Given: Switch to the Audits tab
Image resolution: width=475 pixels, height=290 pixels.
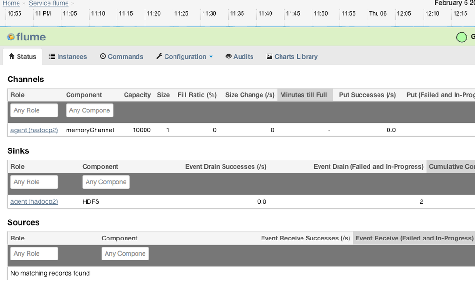Looking at the screenshot, I should coord(243,56).
